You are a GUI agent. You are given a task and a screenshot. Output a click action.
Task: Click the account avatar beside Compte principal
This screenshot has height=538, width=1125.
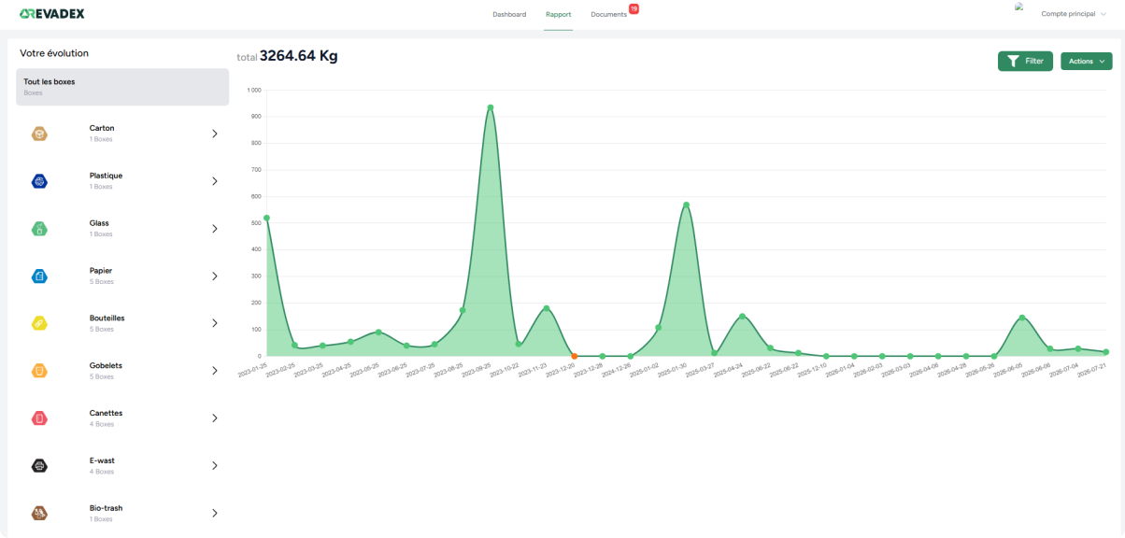tap(1019, 6)
